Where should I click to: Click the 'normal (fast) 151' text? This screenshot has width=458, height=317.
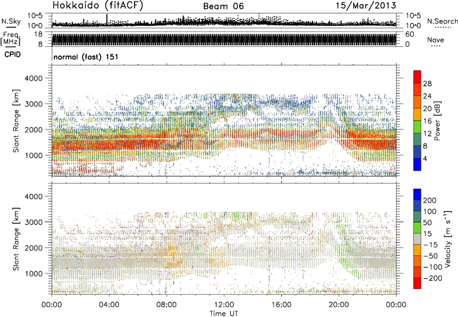pos(86,57)
